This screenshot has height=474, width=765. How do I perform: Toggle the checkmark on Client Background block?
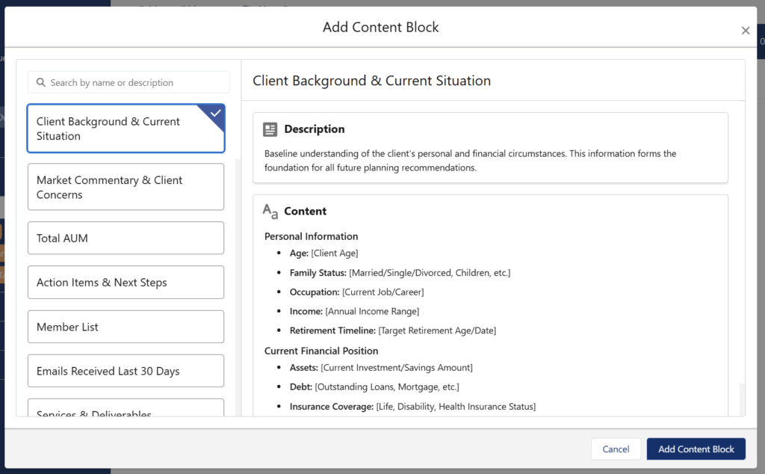(x=215, y=114)
